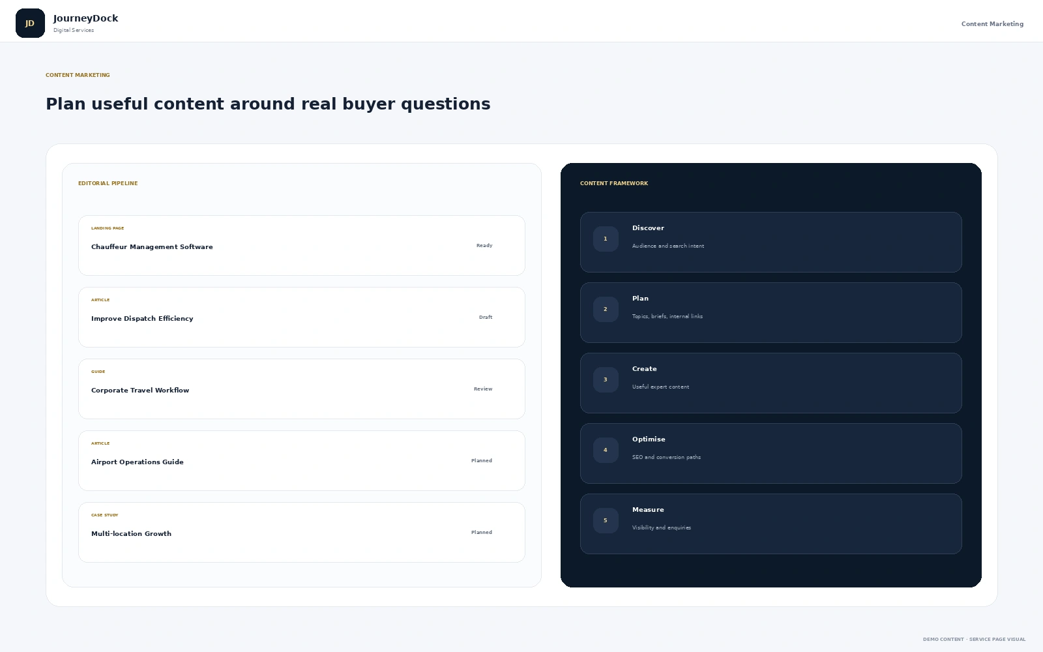This screenshot has width=1043, height=652.
Task: Click the step 1 number badge
Action: click(606, 239)
